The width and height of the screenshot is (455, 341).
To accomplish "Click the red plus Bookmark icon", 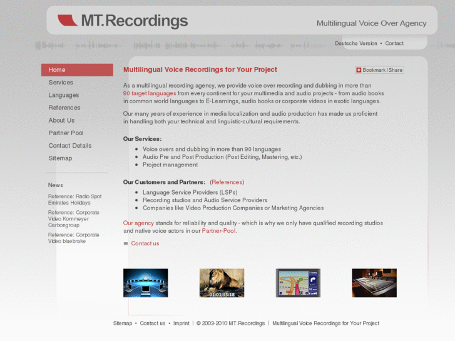I will (359, 70).
